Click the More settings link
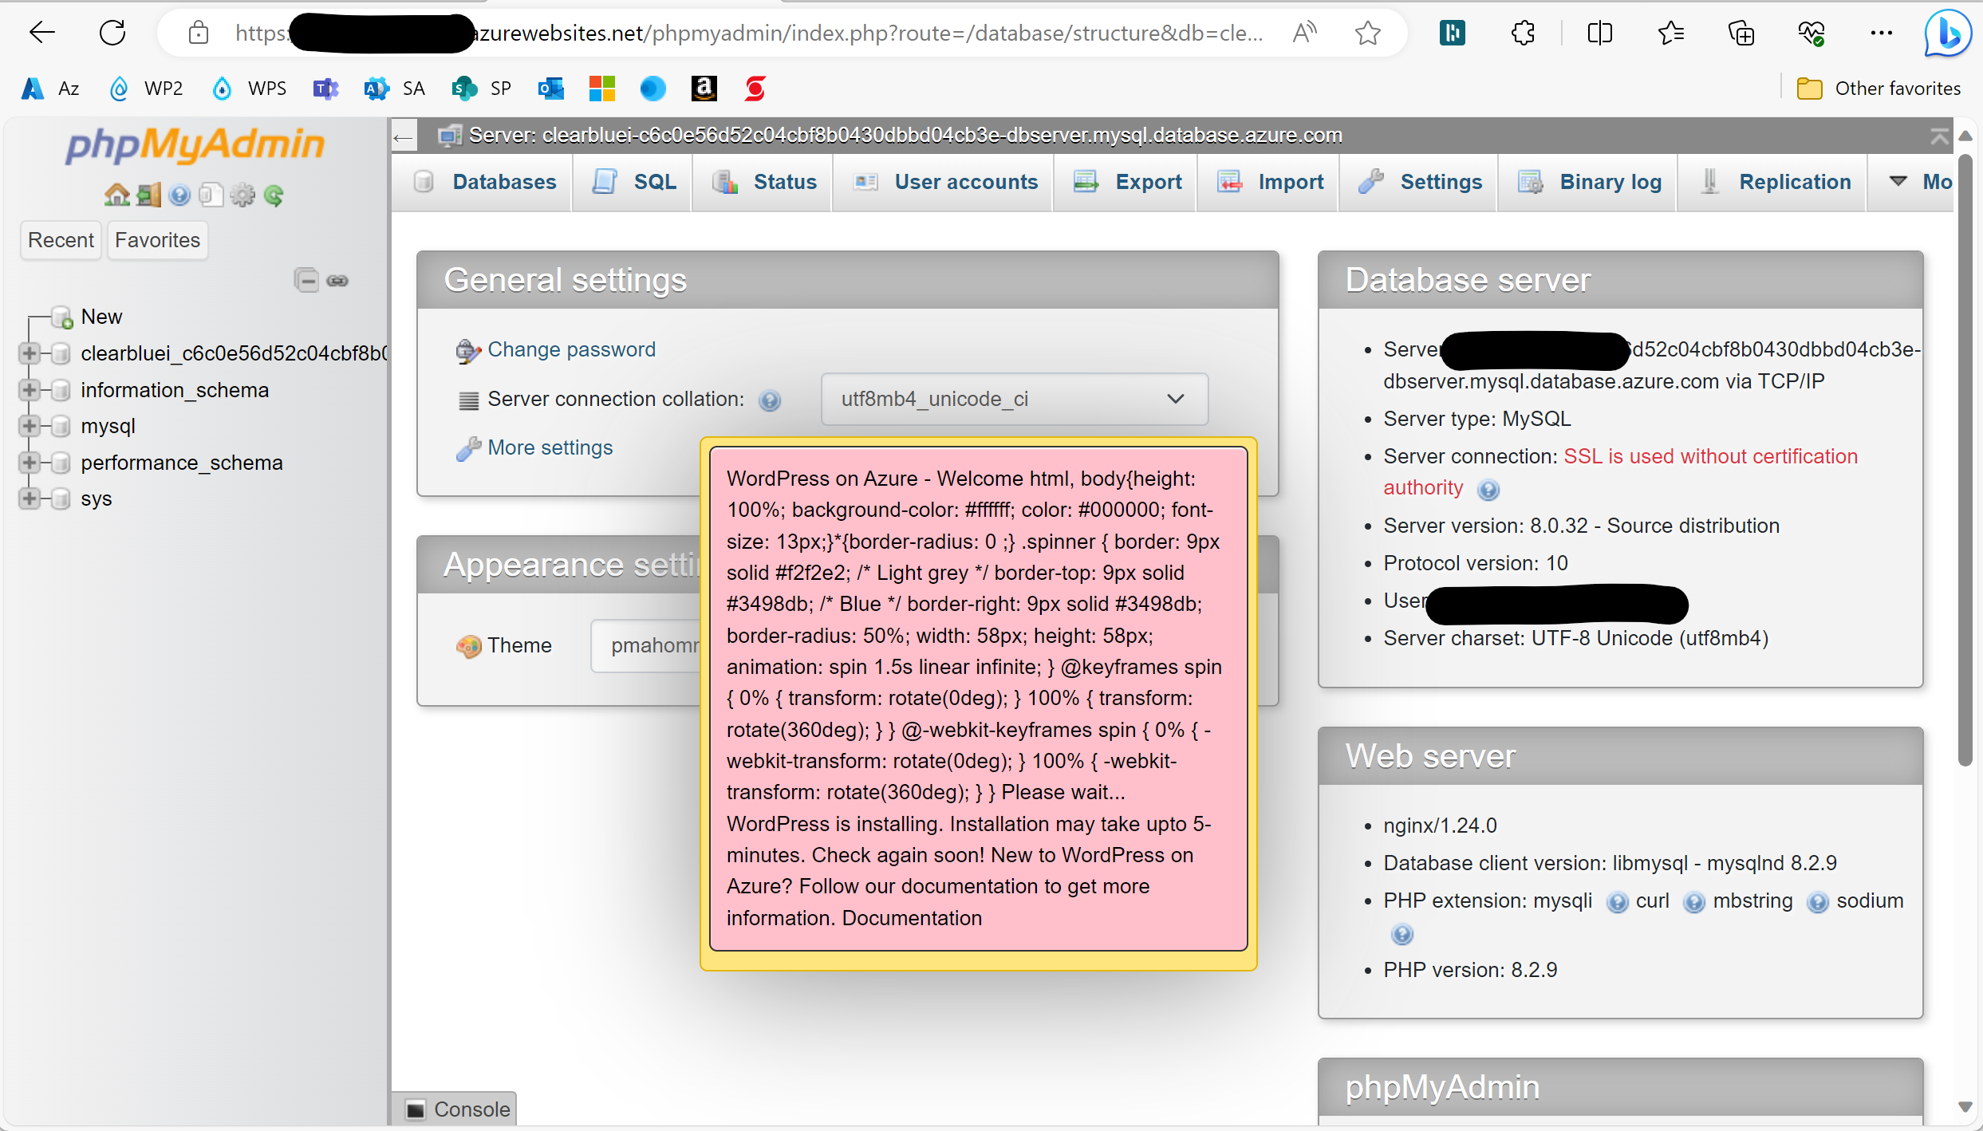The width and height of the screenshot is (1983, 1131). click(x=550, y=447)
